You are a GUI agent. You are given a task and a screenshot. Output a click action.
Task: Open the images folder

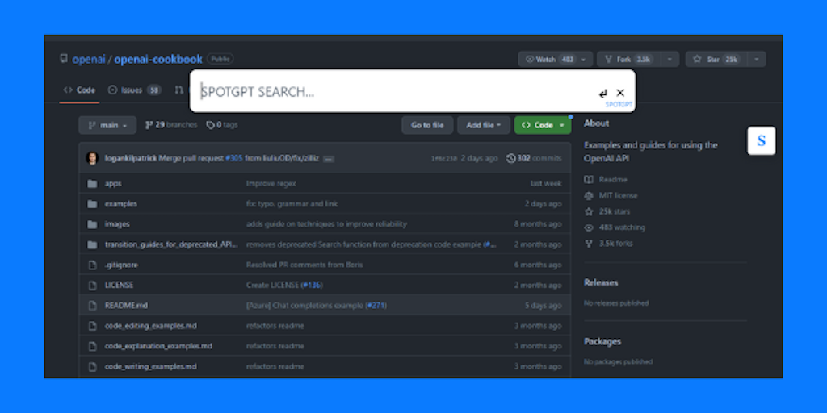tap(117, 224)
